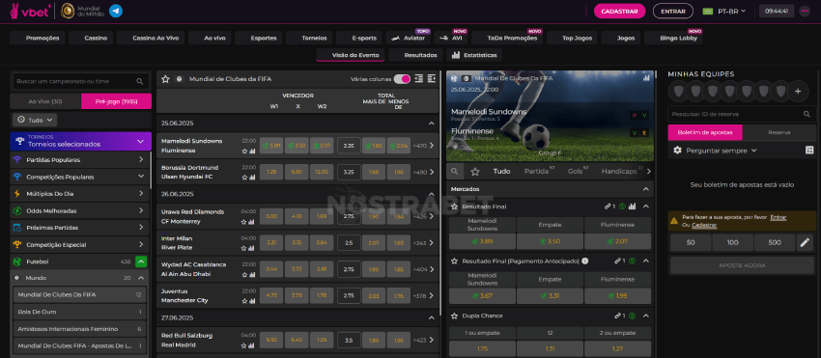Click the search icon in reserve ID field
The width and height of the screenshot is (821, 358).
click(807, 114)
